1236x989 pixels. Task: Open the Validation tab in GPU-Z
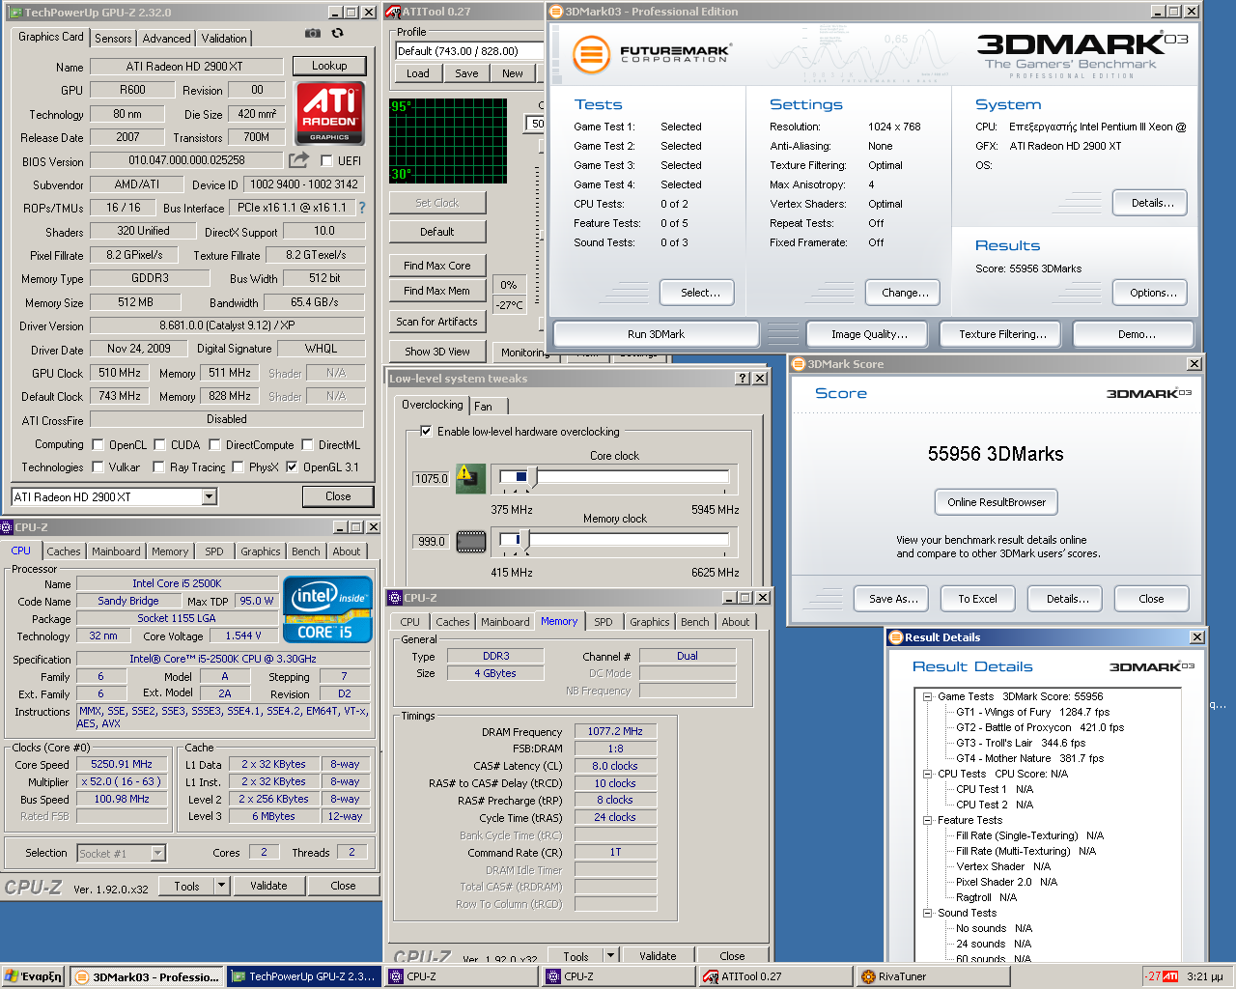click(x=224, y=39)
